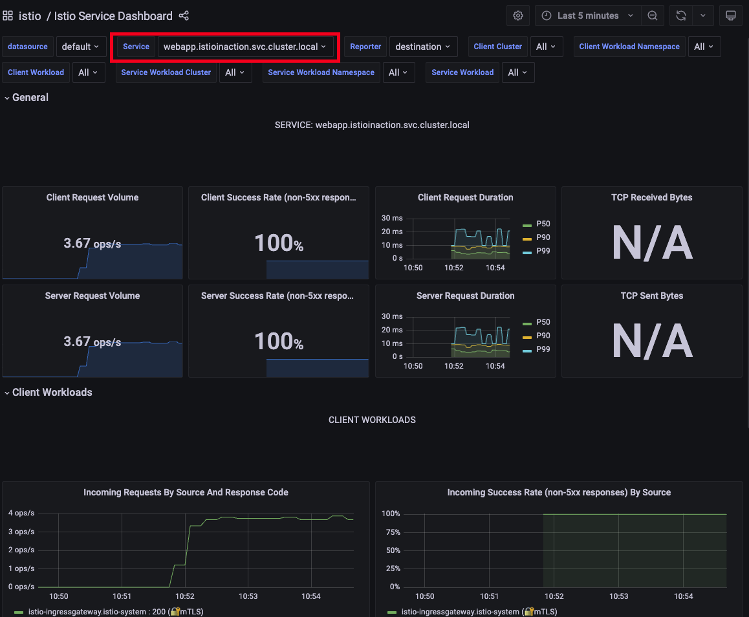Click the Service variable label
Screen dimensions: 749x617
pyautogui.click(x=136, y=47)
